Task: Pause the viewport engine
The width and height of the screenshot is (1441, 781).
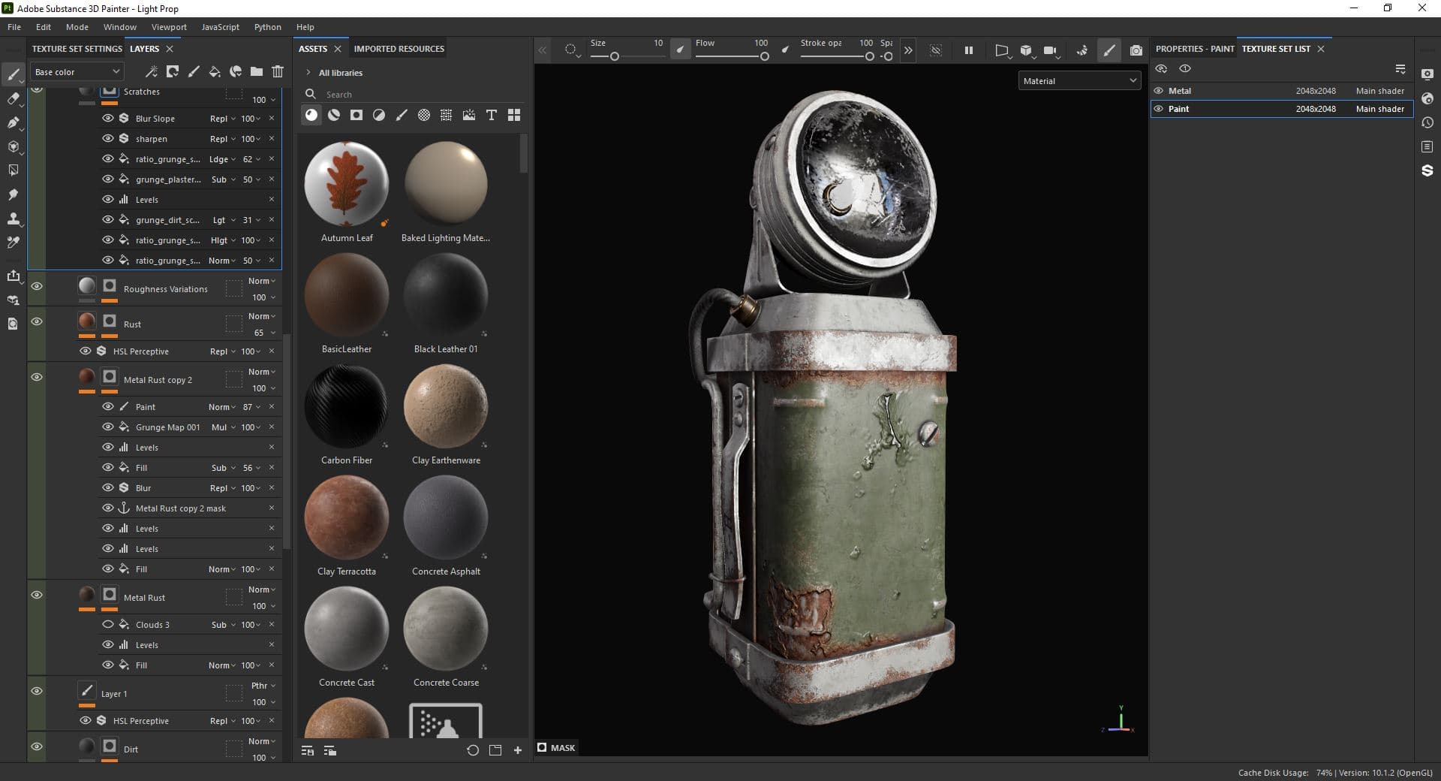Action: [x=968, y=50]
